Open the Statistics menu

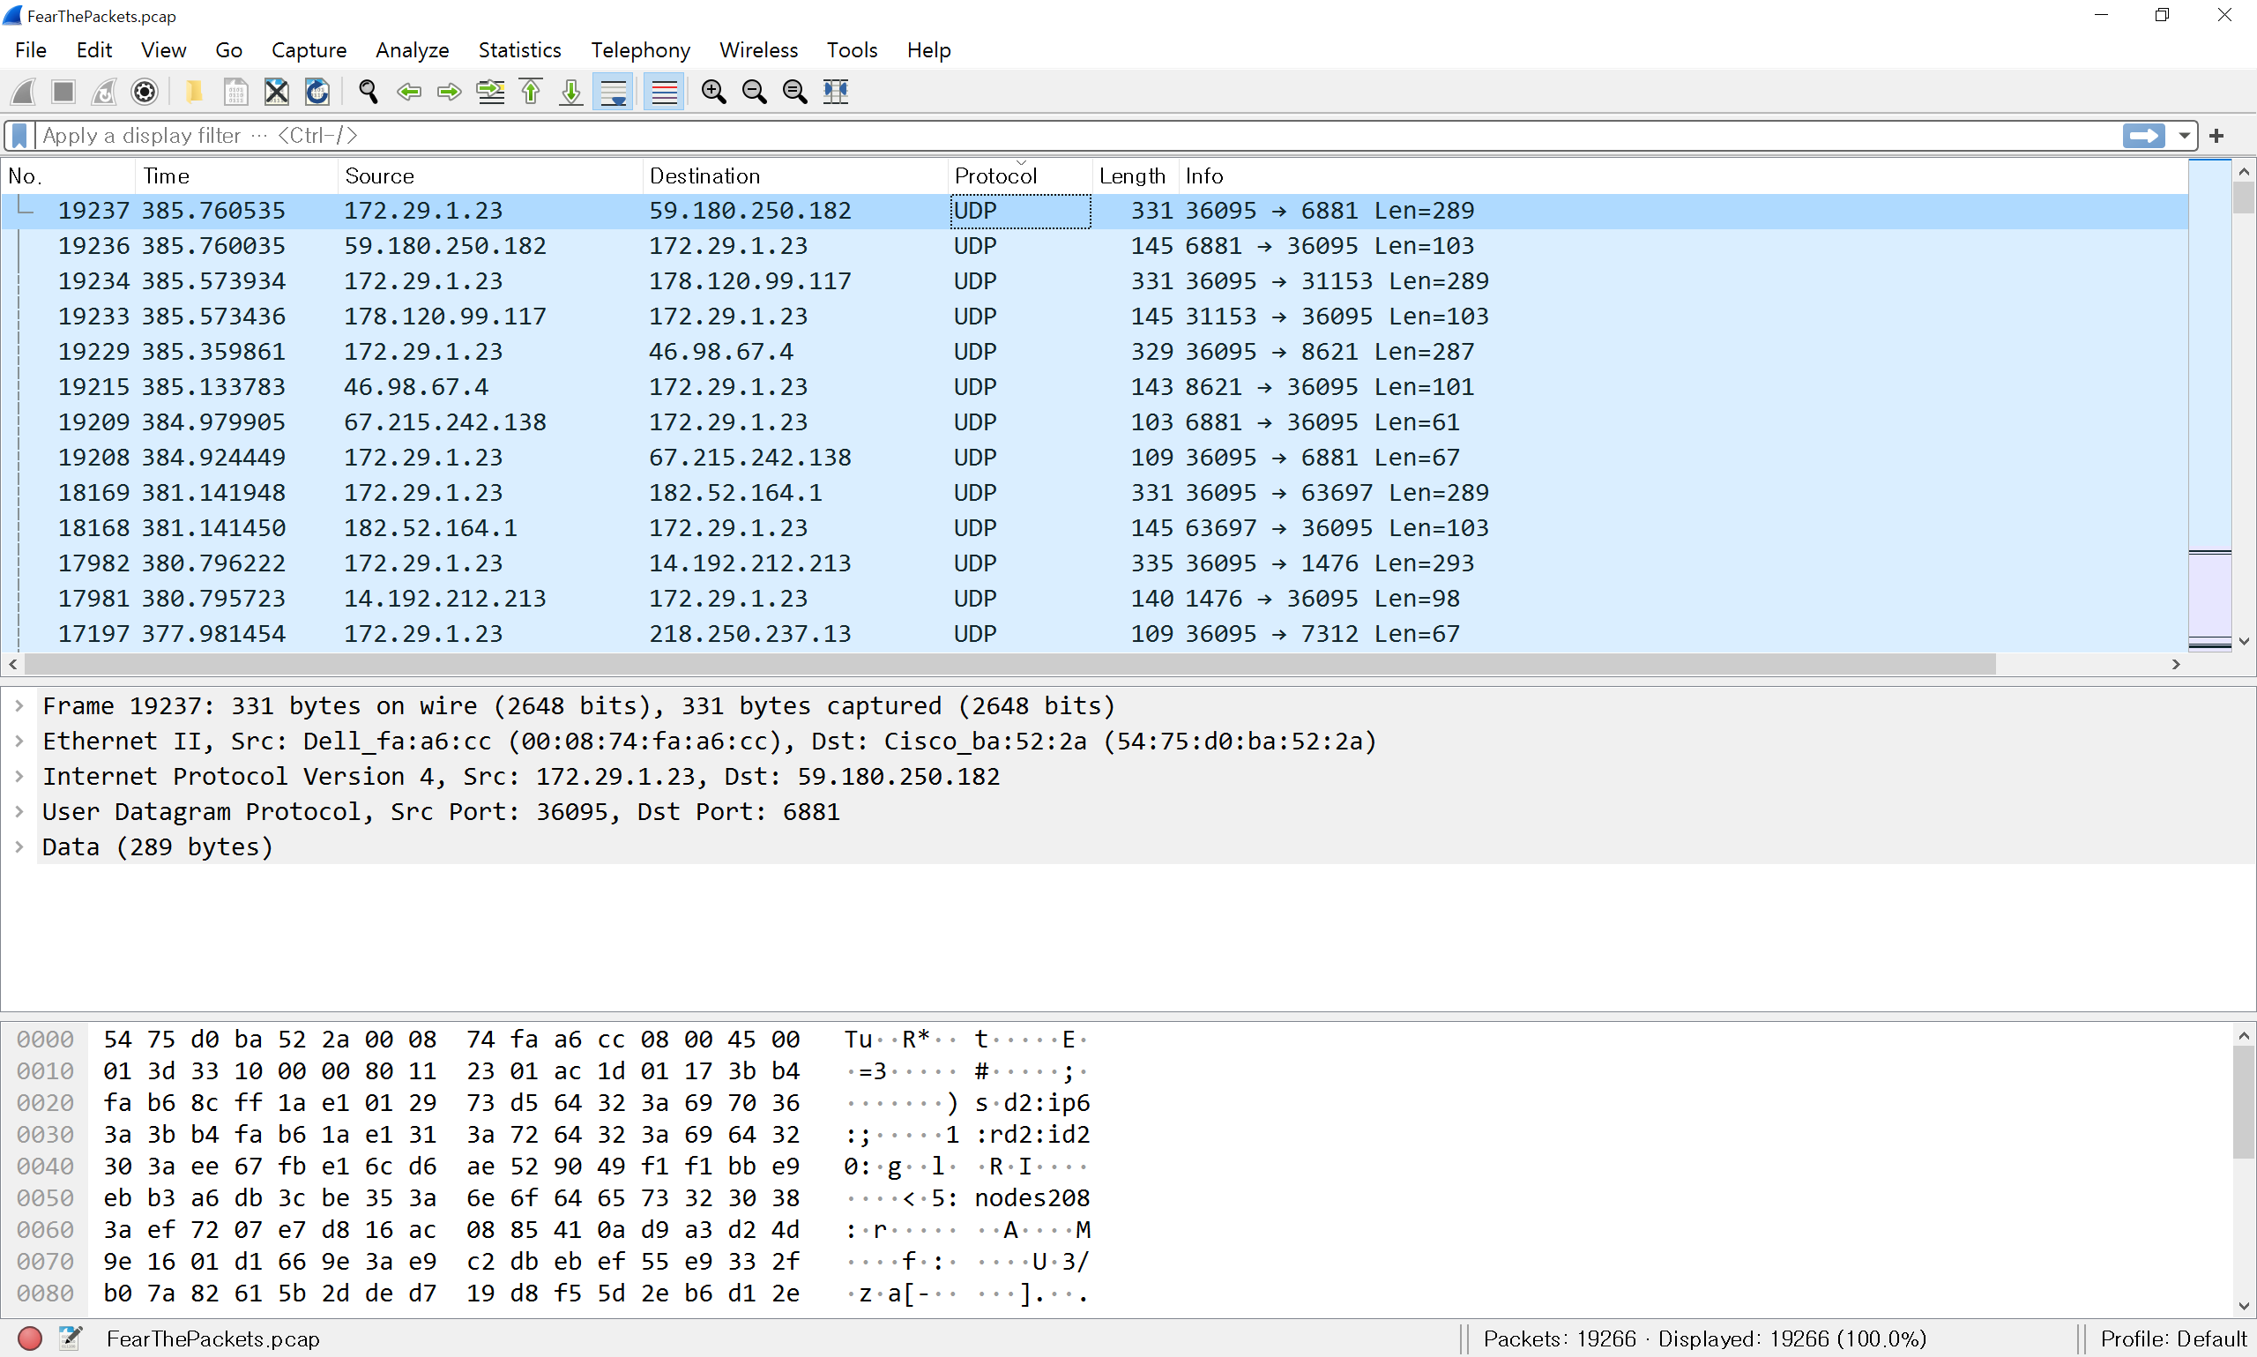(519, 49)
